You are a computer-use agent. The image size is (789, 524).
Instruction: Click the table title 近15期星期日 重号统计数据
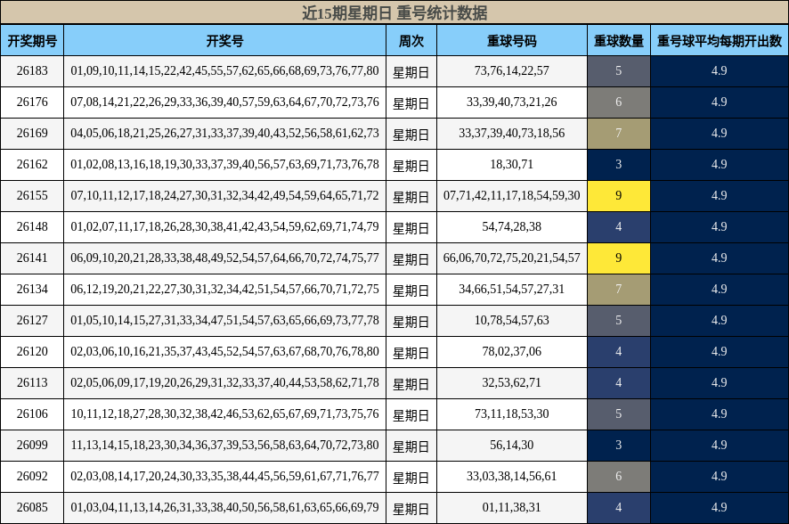click(x=394, y=12)
